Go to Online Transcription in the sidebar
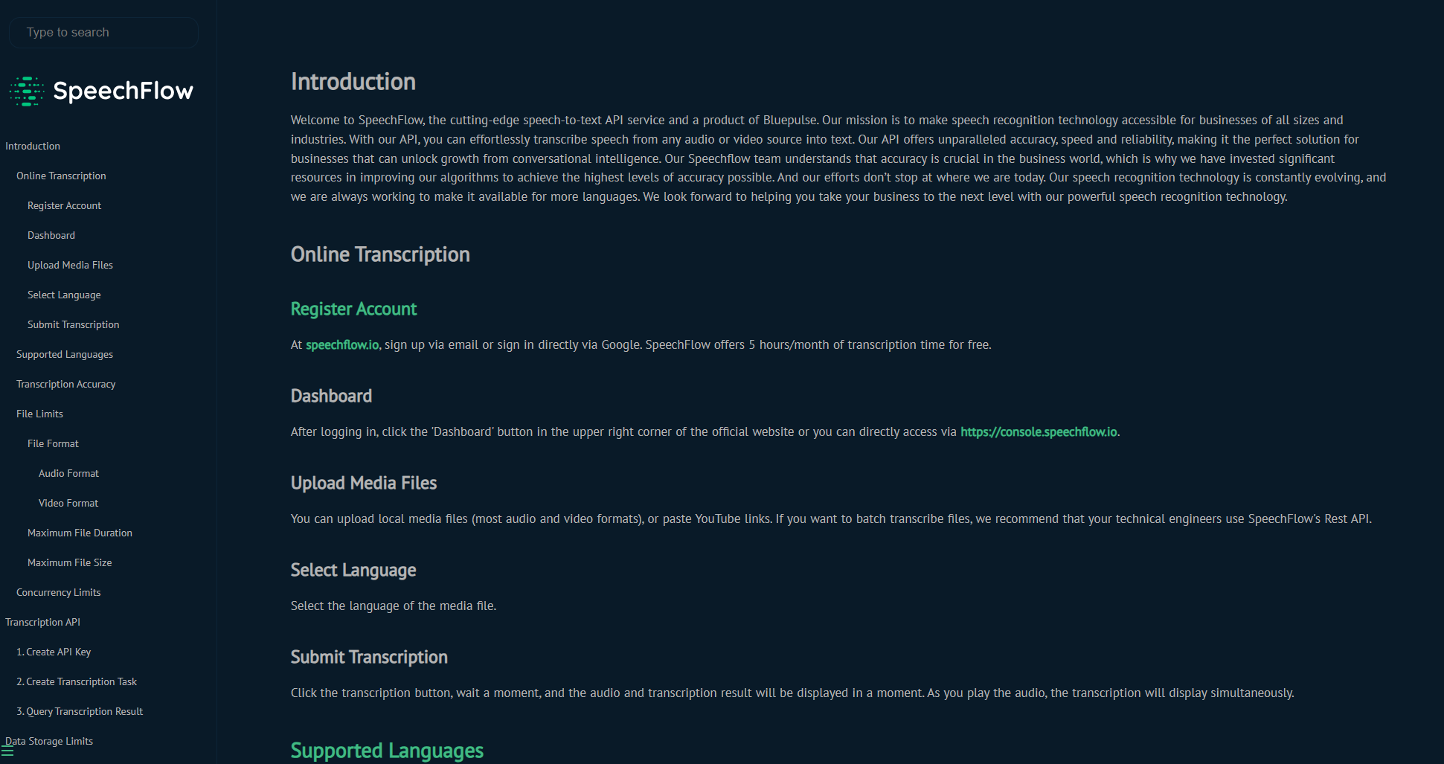 coord(61,176)
